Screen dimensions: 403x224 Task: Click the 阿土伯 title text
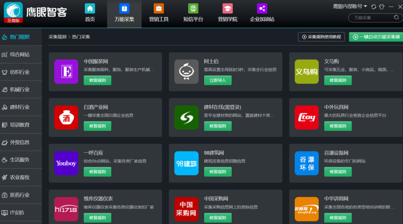[211, 62]
